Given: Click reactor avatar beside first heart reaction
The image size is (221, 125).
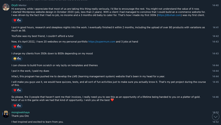Looking at the screenshot, I should [19, 20].
